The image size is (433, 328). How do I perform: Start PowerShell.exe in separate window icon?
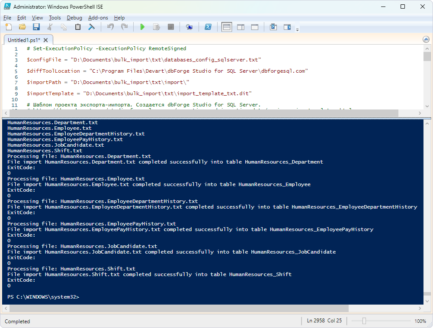[208, 27]
